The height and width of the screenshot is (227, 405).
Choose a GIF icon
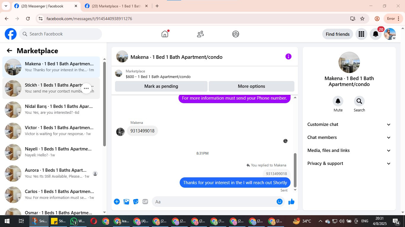(145, 202)
